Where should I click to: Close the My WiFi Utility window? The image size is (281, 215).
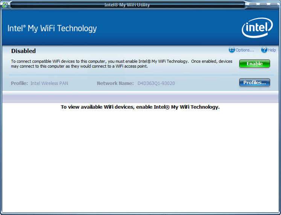[273, 4]
